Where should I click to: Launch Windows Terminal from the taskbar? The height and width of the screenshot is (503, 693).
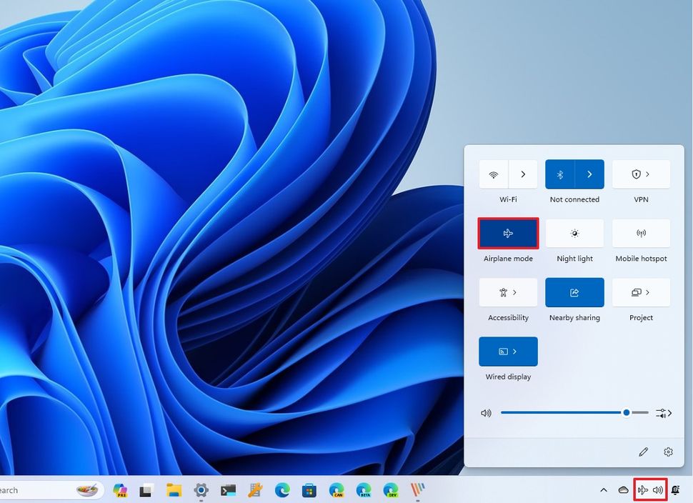[x=229, y=490]
